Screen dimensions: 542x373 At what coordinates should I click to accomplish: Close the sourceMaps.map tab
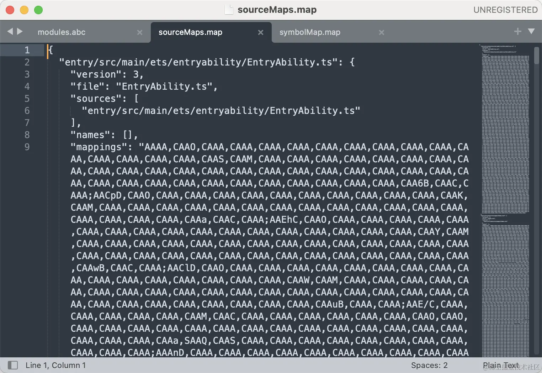261,32
